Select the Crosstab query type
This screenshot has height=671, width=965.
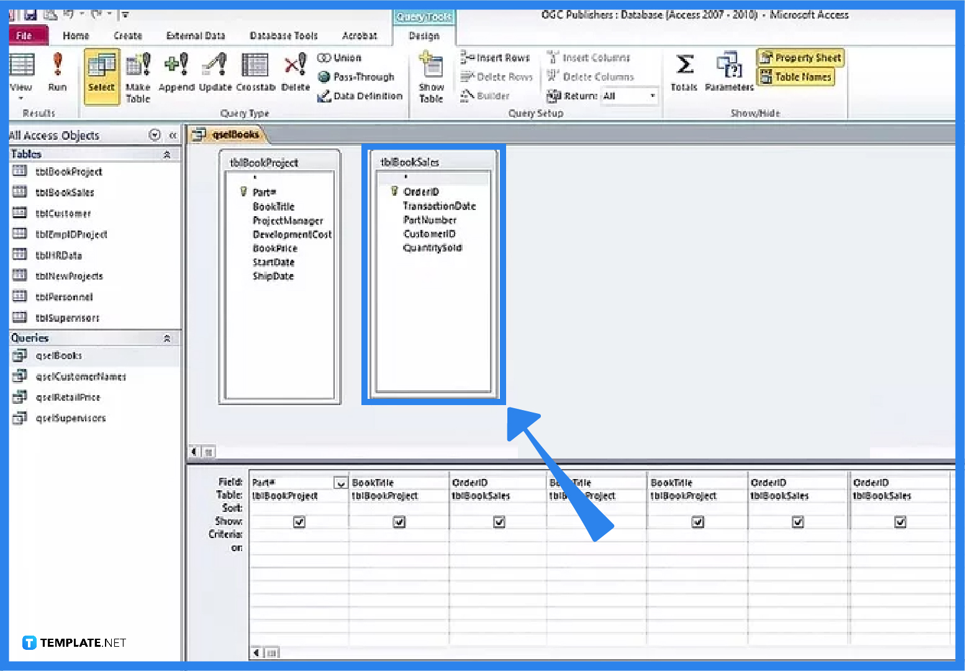255,71
